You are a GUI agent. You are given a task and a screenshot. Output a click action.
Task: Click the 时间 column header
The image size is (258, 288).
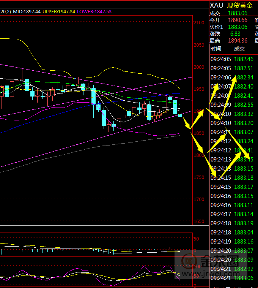[x=216, y=49]
